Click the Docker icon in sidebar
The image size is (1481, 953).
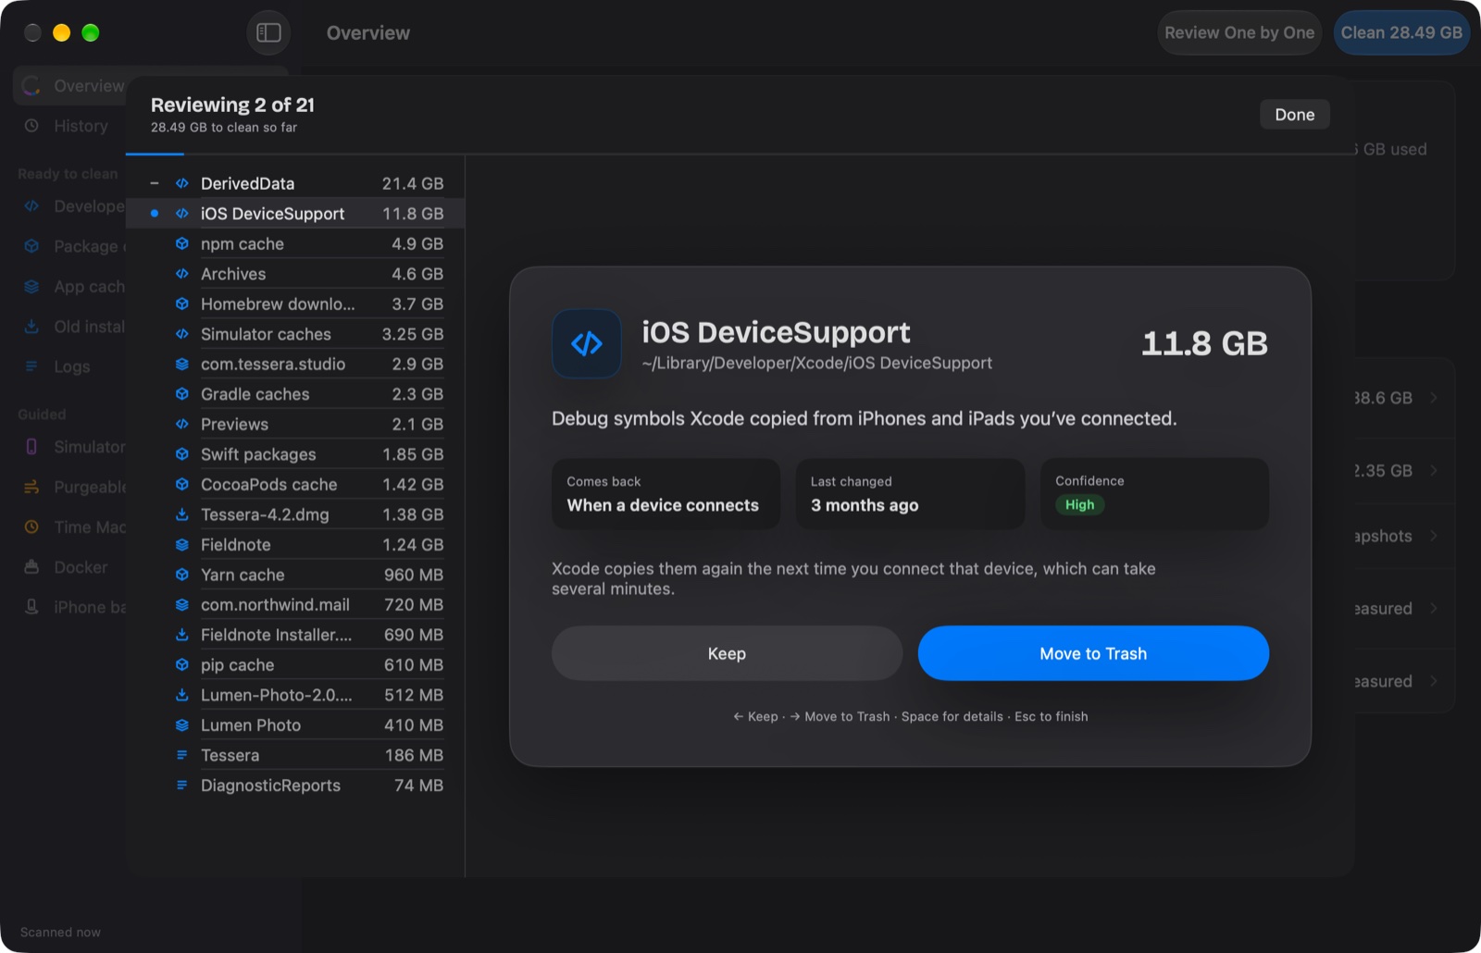[31, 566]
